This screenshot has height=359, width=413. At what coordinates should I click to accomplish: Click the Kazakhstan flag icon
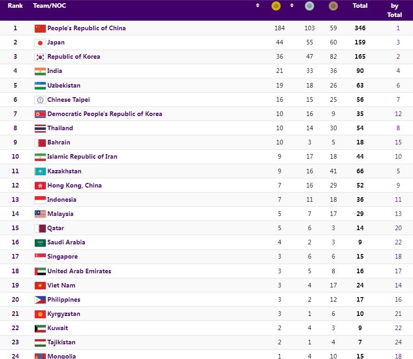(40, 171)
